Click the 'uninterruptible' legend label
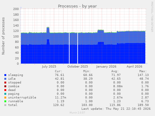The height and width of the screenshot is (116, 155). click(22, 98)
